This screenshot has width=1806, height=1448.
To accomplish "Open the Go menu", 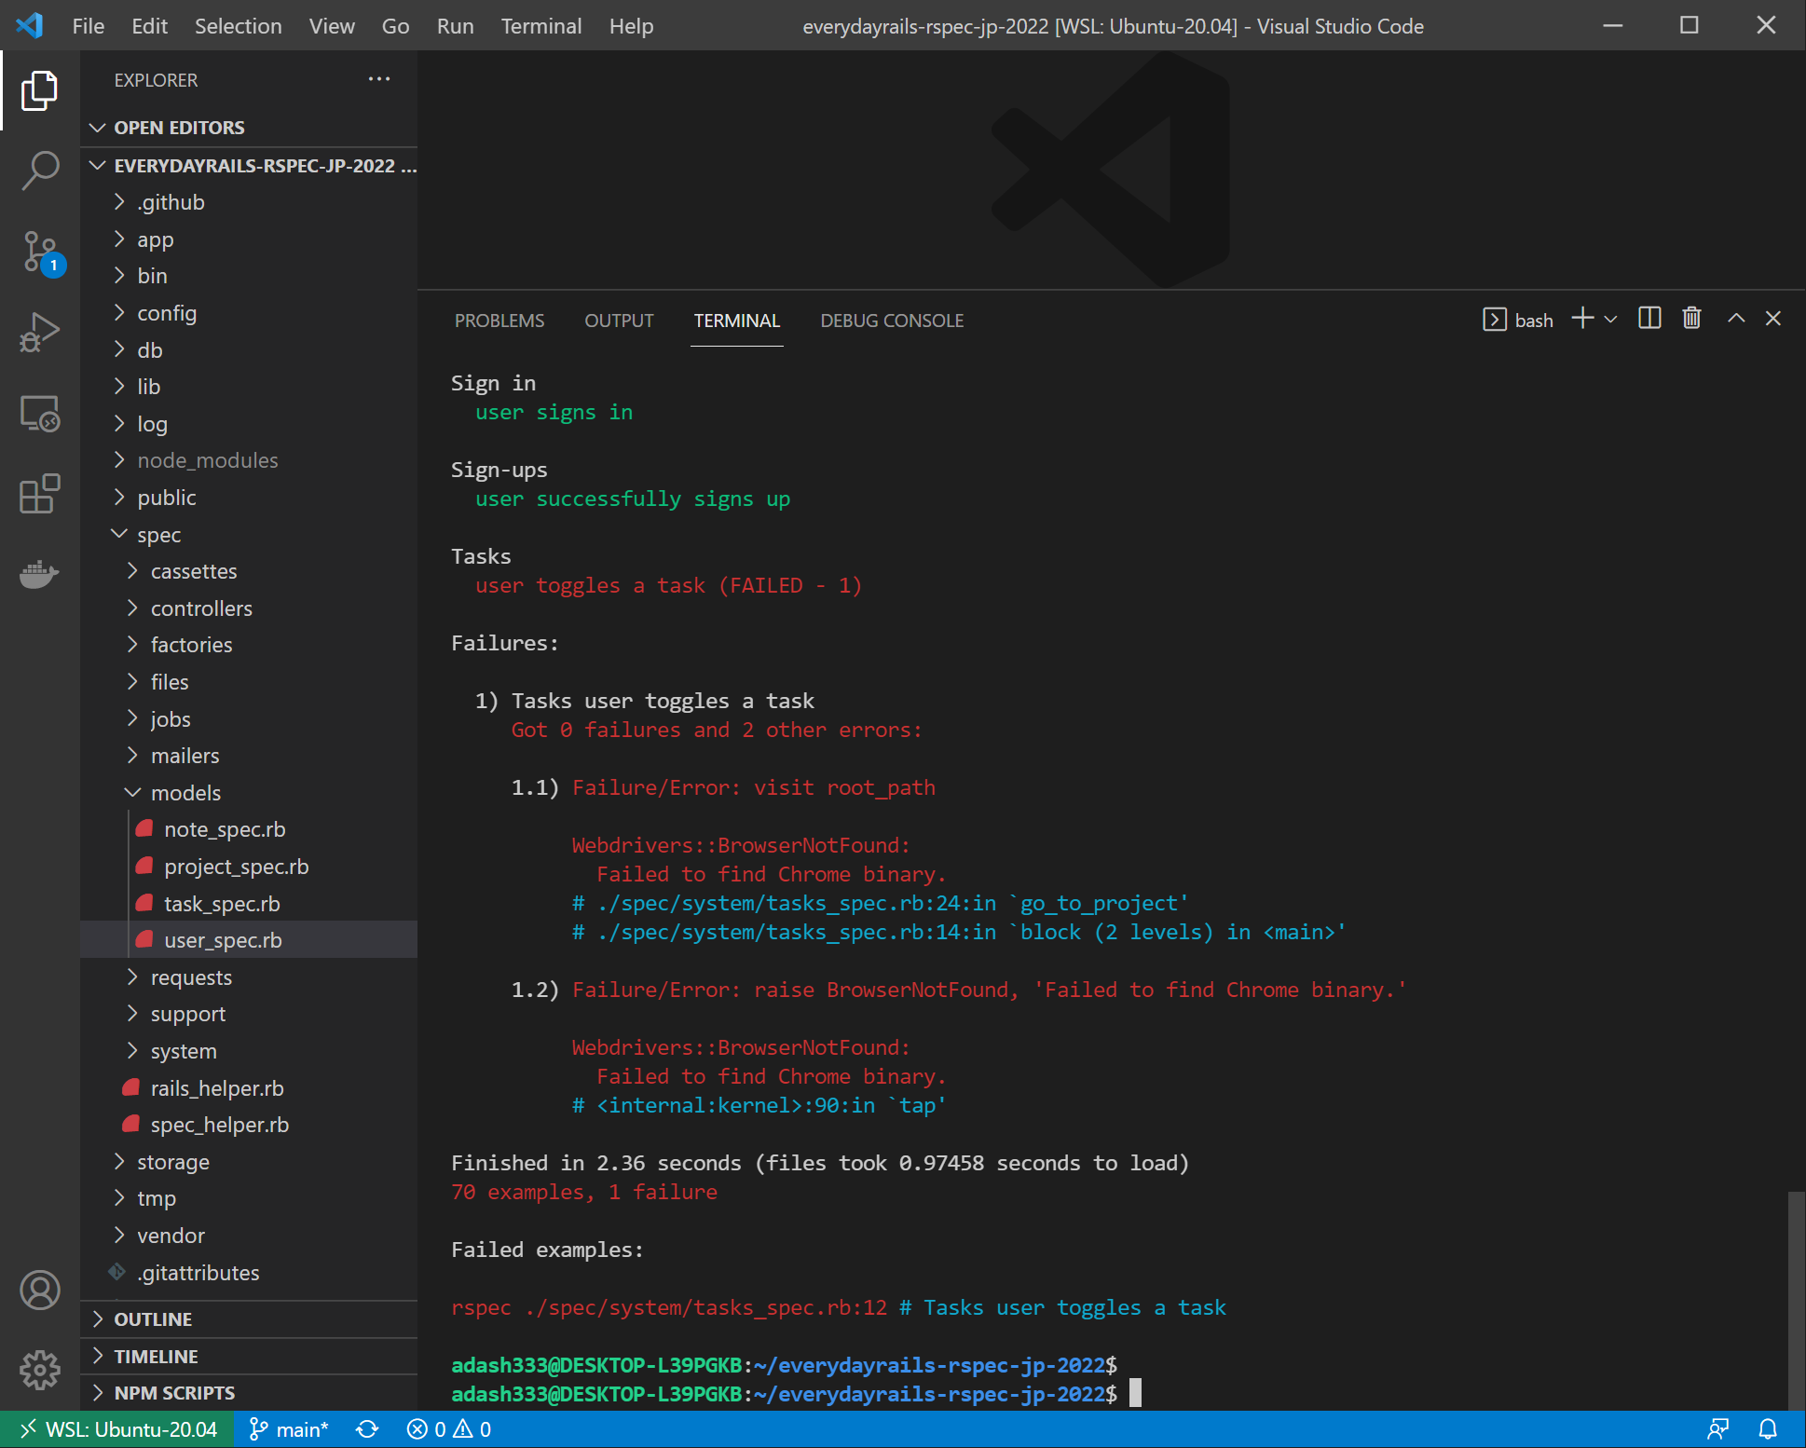I will pos(395,26).
